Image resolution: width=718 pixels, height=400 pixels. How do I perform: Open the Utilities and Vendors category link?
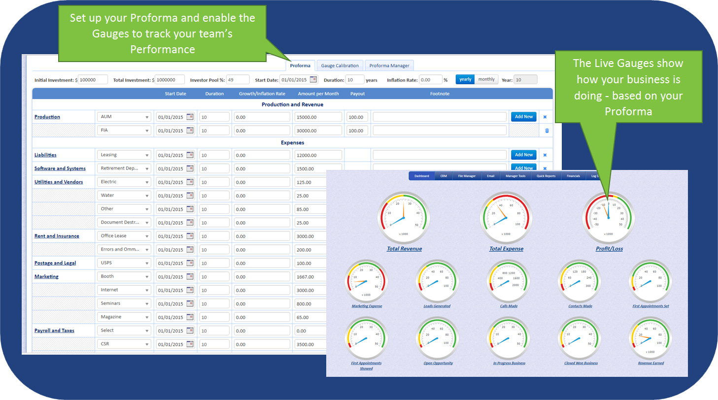pyautogui.click(x=59, y=182)
